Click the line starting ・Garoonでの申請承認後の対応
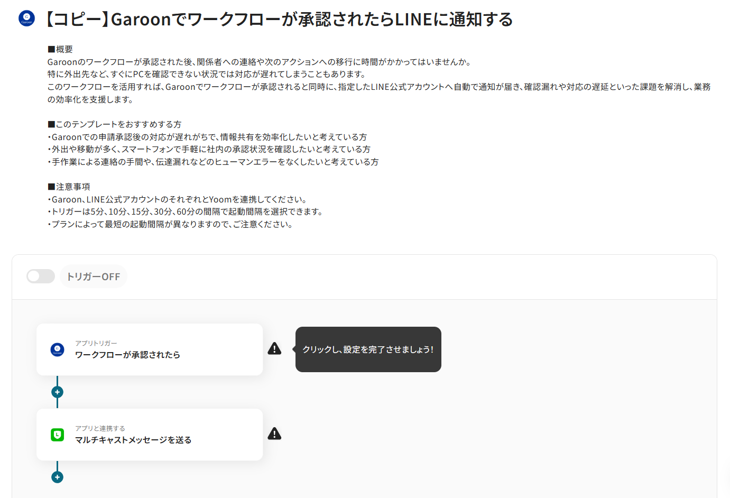Screen dimensions: 730x498 pos(208,137)
